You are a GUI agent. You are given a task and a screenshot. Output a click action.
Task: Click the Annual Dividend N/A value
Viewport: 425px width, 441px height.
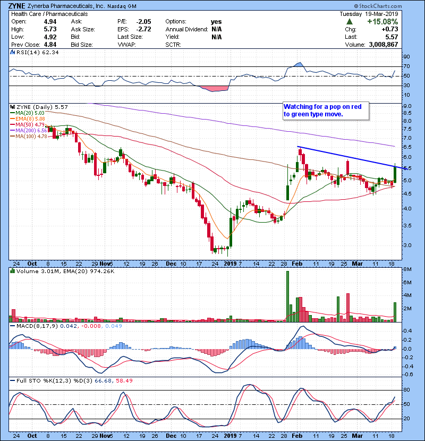coord(217,29)
